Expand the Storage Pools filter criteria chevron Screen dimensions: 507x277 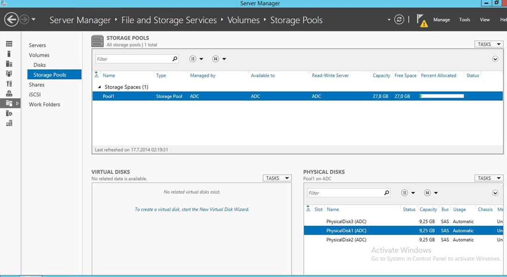[495, 59]
